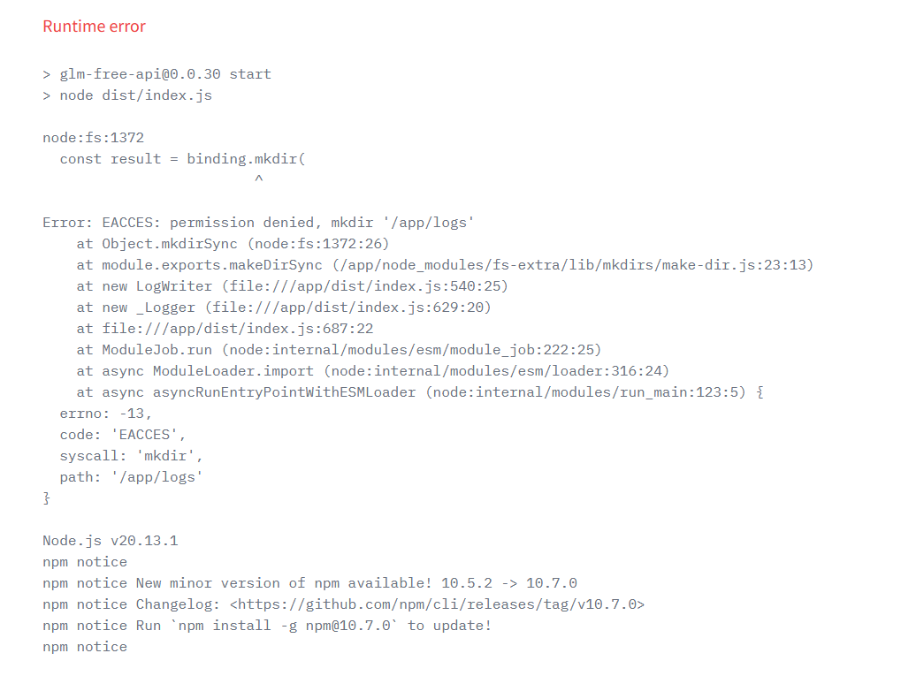This screenshot has width=901, height=676.
Task: Click the new LogWriter stack trace line
Action: point(292,286)
